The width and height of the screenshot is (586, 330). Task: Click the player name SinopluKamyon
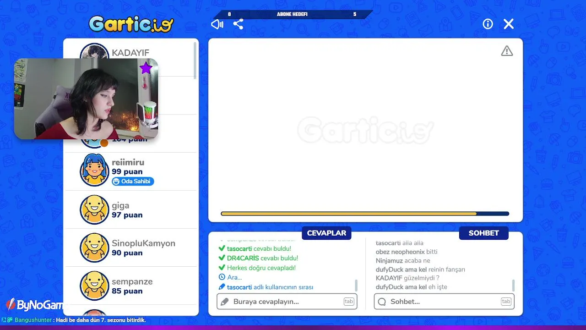144,243
